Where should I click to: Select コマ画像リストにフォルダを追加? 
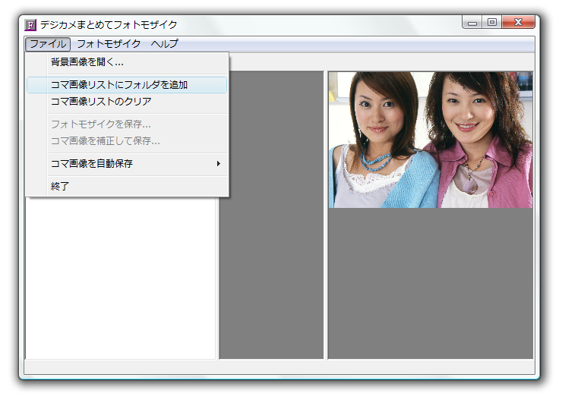pos(127,85)
